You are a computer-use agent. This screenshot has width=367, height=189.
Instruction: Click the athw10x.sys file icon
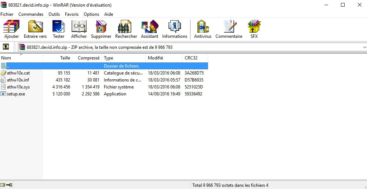3,87
